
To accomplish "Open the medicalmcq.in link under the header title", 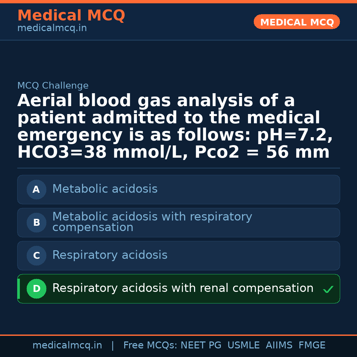I will tap(52, 28).
